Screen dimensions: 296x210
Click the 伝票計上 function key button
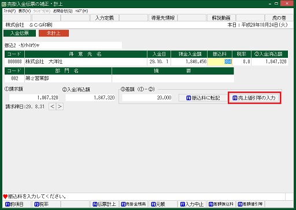pyautogui.click(x=104, y=204)
